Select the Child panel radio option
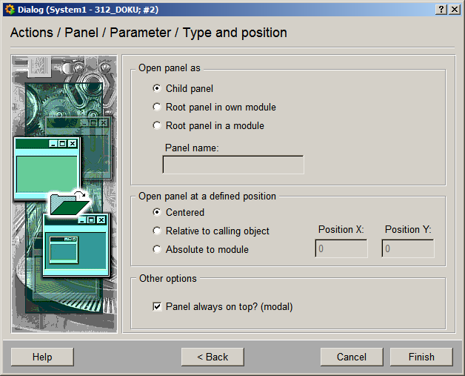Screen dimensions: 465x376 pos(157,88)
